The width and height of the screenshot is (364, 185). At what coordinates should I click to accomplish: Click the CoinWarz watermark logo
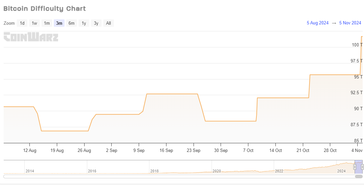(x=31, y=37)
